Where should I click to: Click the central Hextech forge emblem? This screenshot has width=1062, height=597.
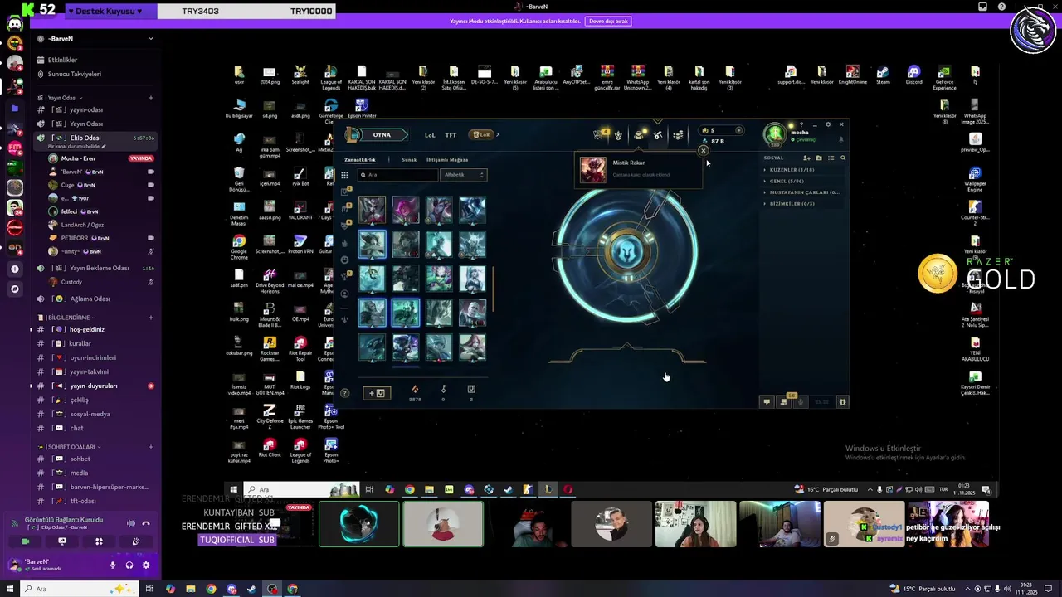[628, 251]
